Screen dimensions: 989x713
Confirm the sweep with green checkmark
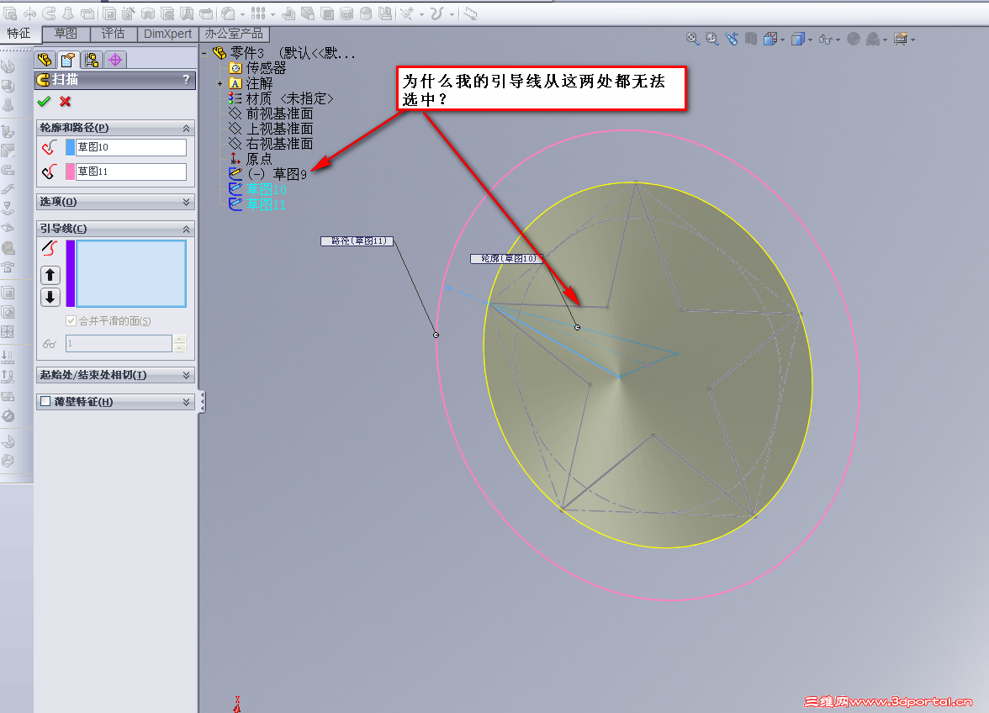[x=44, y=102]
